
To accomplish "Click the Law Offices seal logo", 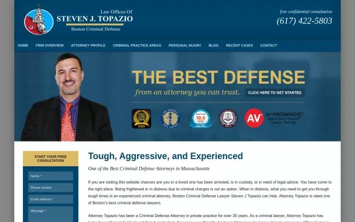I will (39, 20).
